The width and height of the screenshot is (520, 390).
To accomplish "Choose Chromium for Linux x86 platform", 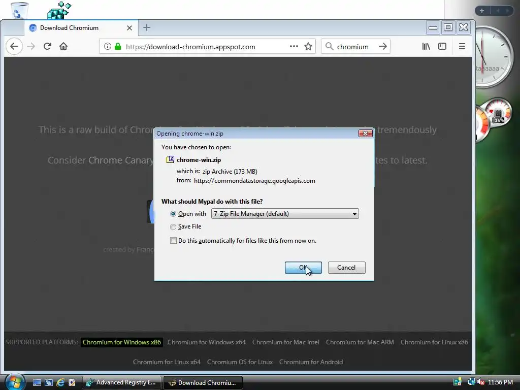I will 434,342.
